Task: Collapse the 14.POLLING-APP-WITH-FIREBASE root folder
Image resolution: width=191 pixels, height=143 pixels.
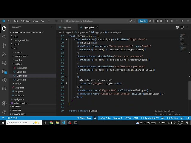Action: tap(10, 32)
